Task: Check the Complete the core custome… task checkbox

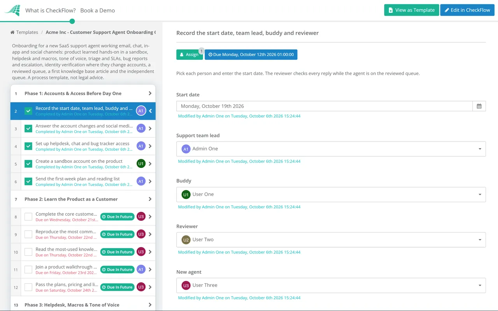Action: click(x=28, y=217)
